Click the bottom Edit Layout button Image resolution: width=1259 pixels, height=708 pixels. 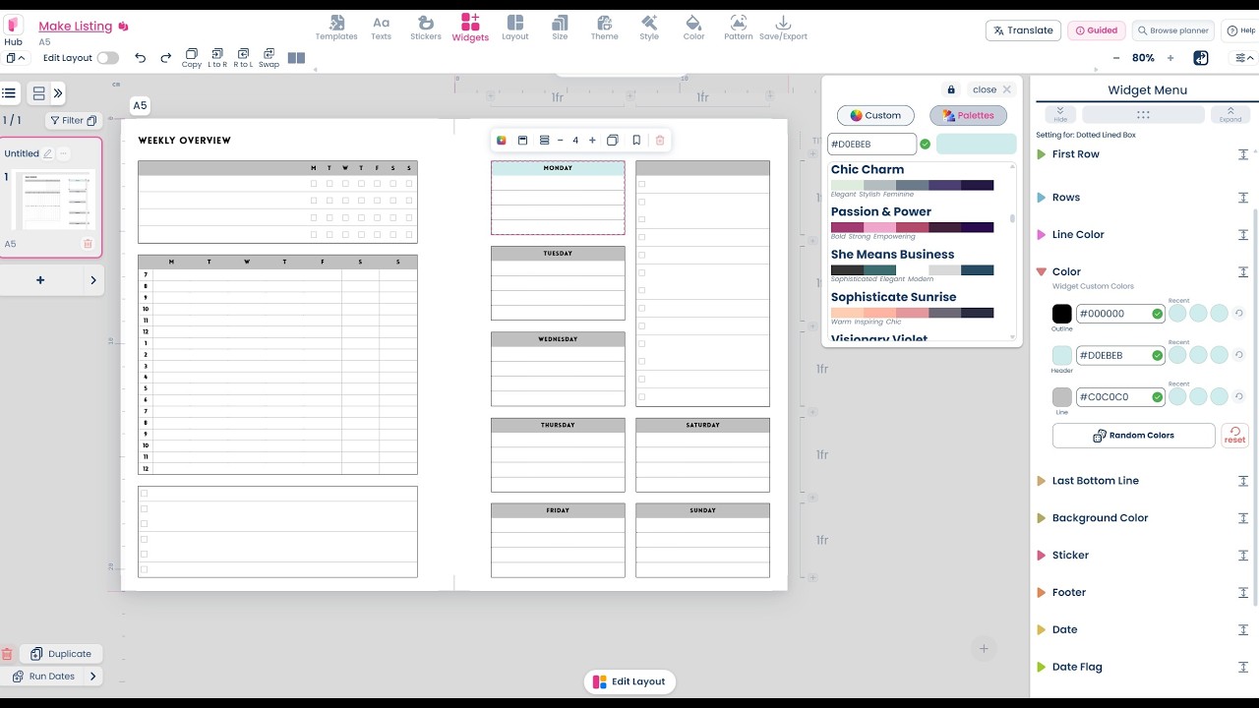[629, 681]
